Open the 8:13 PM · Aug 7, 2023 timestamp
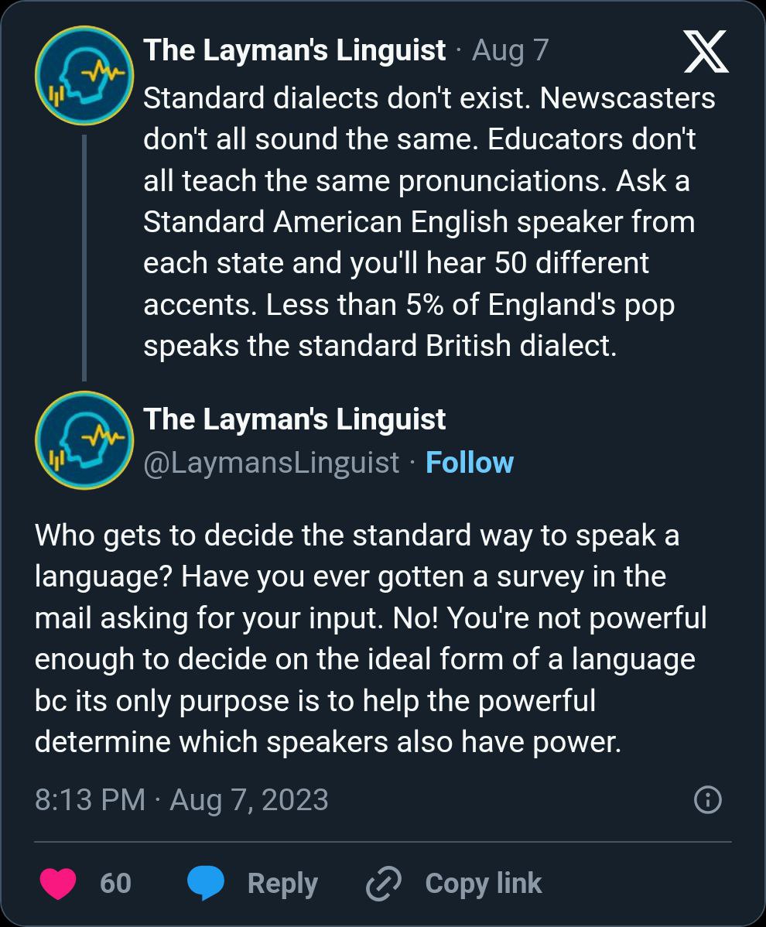Viewport: 766px width, 927px height. (x=182, y=800)
